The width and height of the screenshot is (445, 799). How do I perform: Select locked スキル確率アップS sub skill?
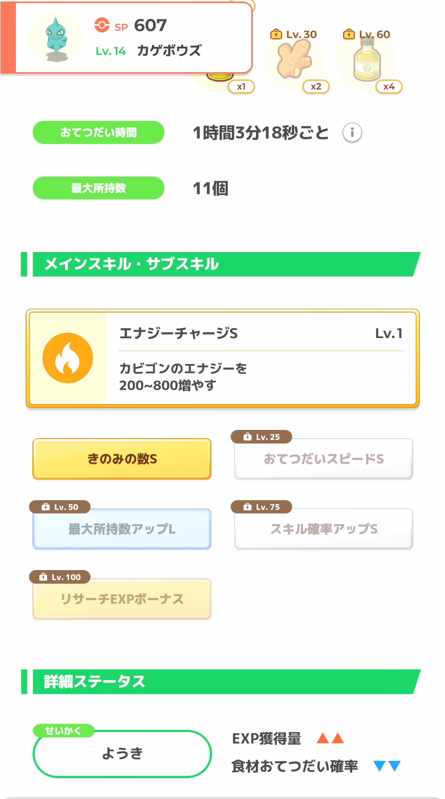323,529
